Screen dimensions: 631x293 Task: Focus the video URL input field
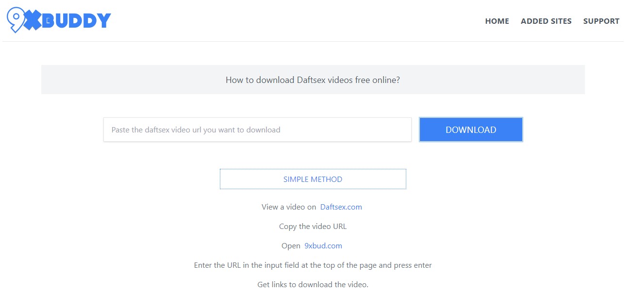(257, 130)
